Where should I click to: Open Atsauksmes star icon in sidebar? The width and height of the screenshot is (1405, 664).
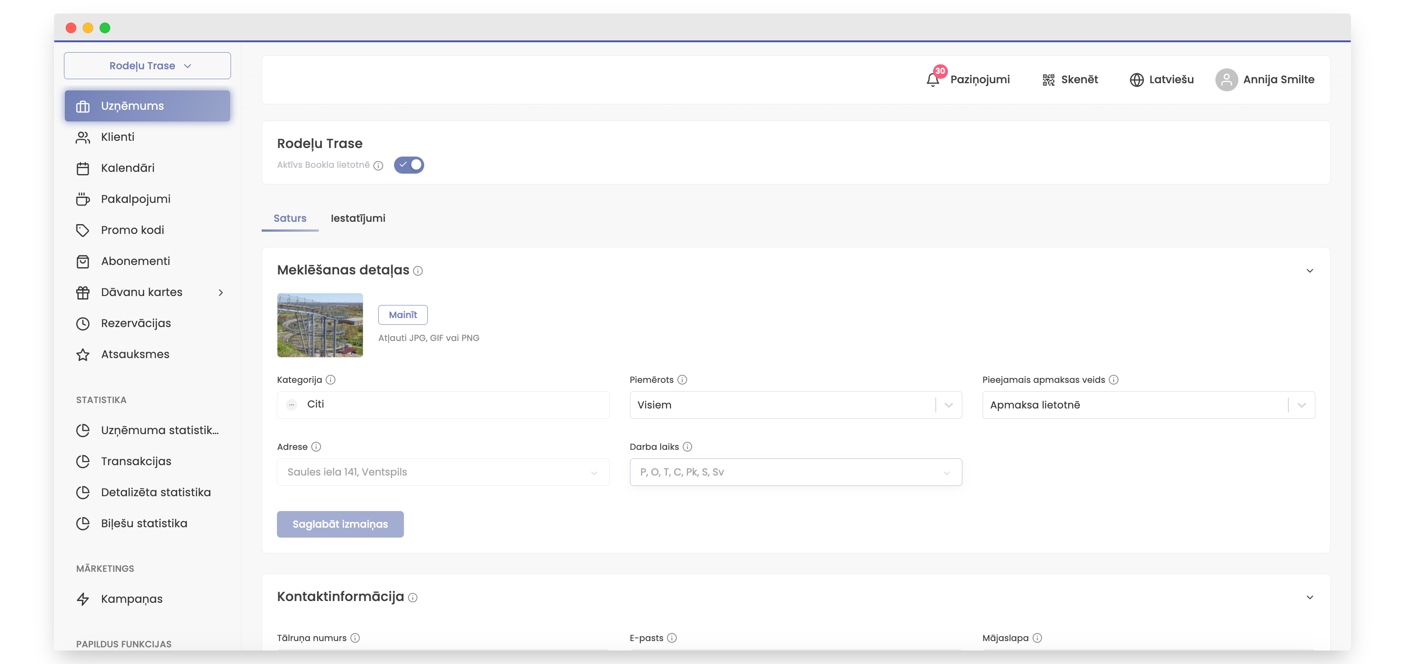pos(83,354)
